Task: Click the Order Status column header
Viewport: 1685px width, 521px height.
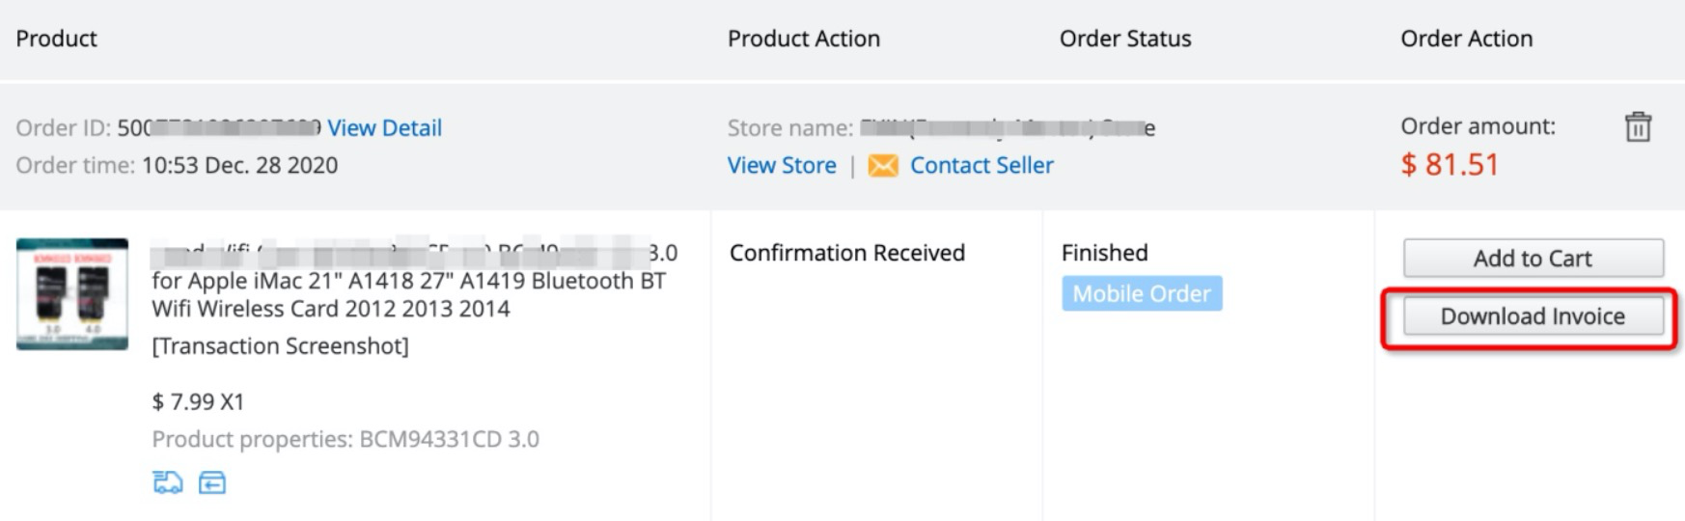Action: coord(1125,39)
